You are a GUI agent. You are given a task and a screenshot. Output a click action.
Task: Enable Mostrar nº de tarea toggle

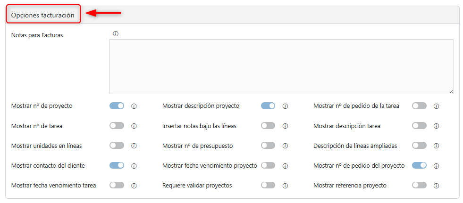117,126
